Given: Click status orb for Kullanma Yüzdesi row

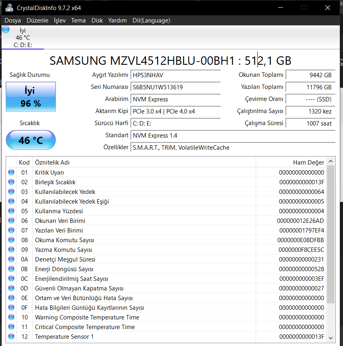Looking at the screenshot, I should tap(11, 211).
